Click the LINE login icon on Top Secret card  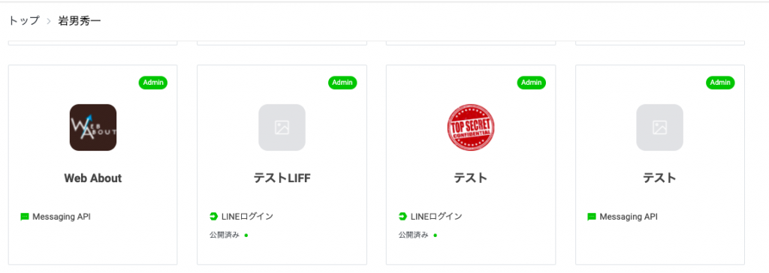(x=403, y=217)
